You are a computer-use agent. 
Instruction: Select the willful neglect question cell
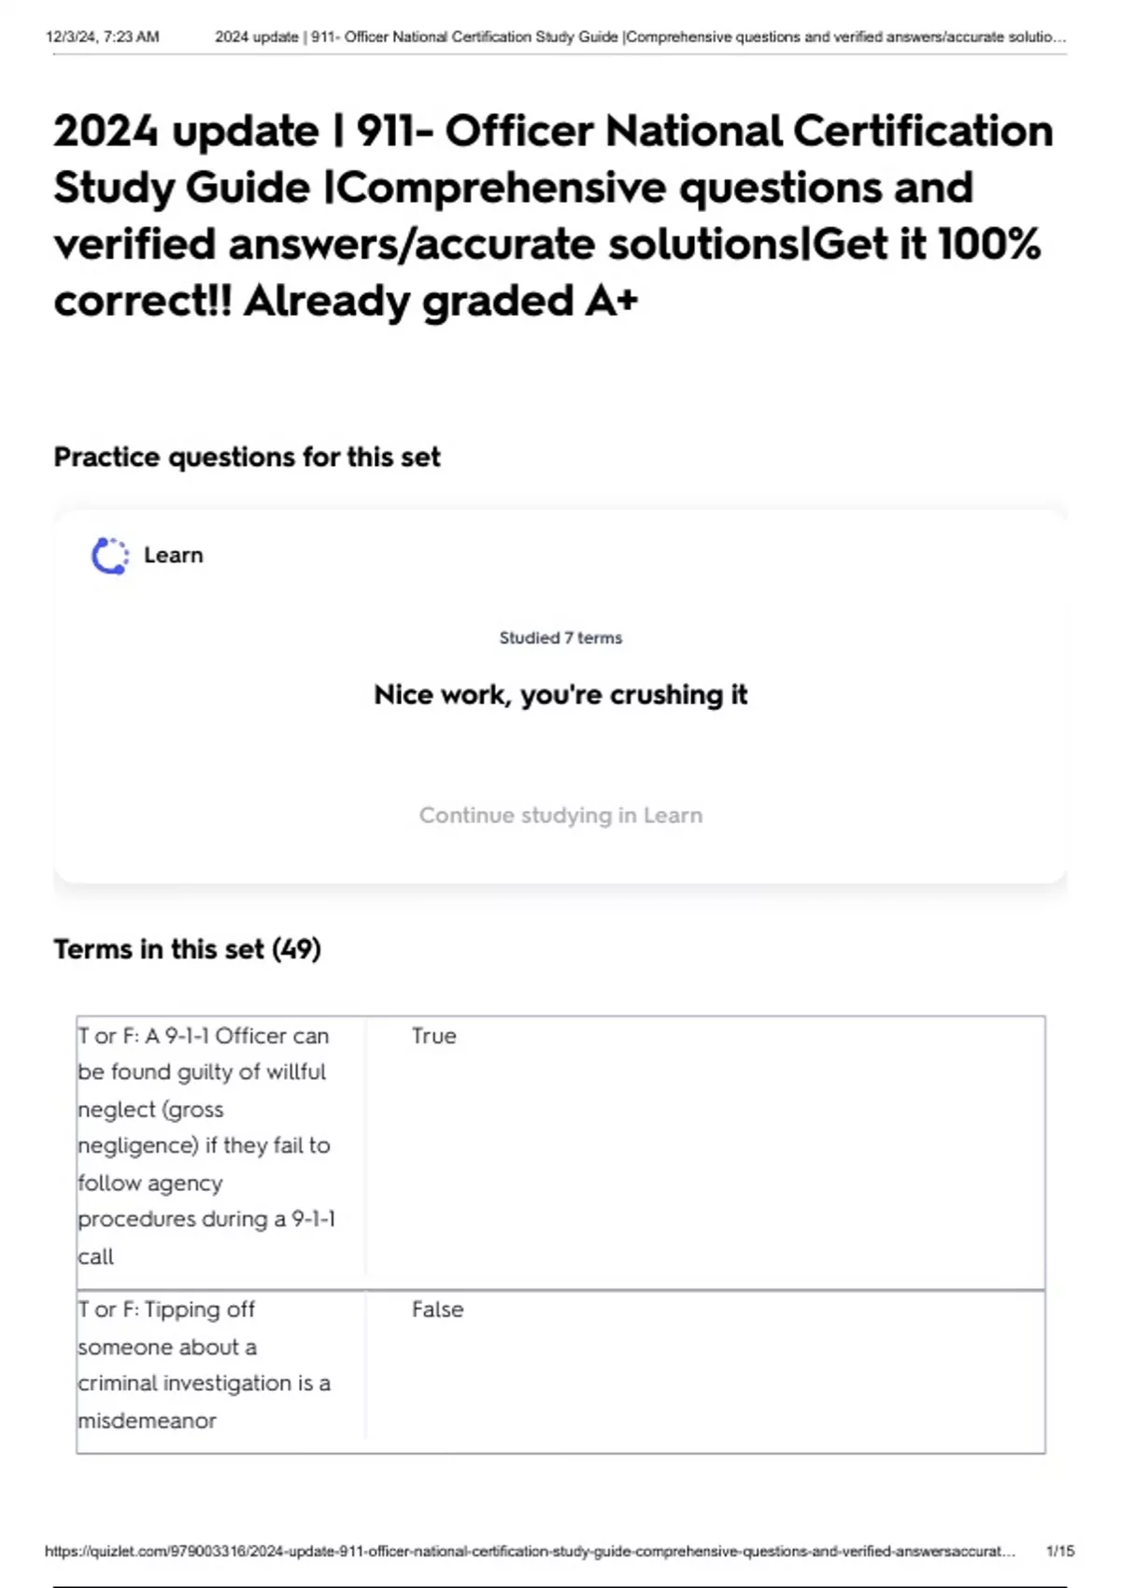tap(206, 1145)
